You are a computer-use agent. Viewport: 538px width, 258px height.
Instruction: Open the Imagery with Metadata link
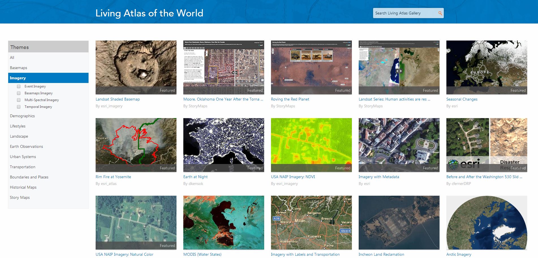379,177
